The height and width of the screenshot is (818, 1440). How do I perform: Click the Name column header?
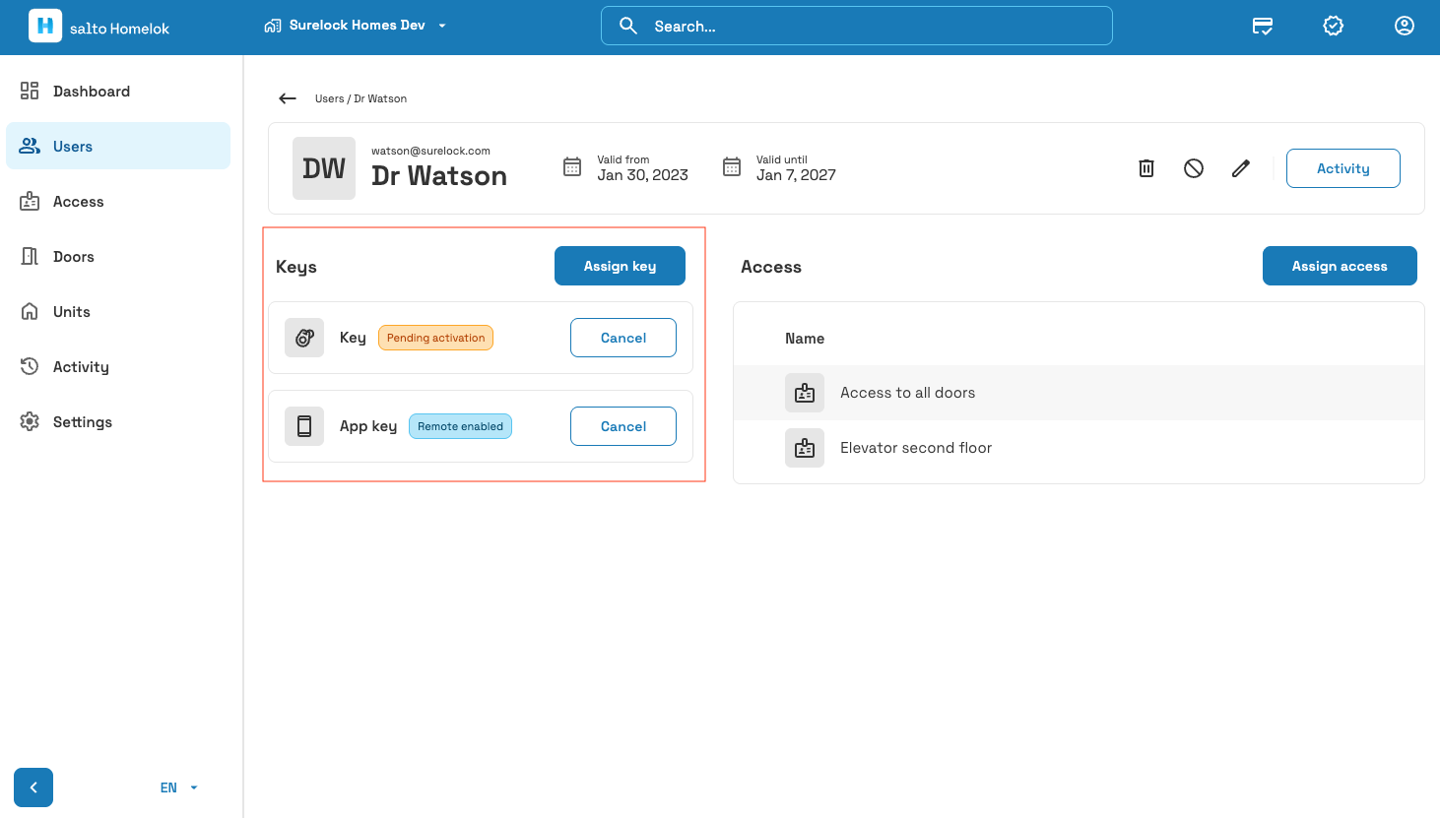(805, 339)
